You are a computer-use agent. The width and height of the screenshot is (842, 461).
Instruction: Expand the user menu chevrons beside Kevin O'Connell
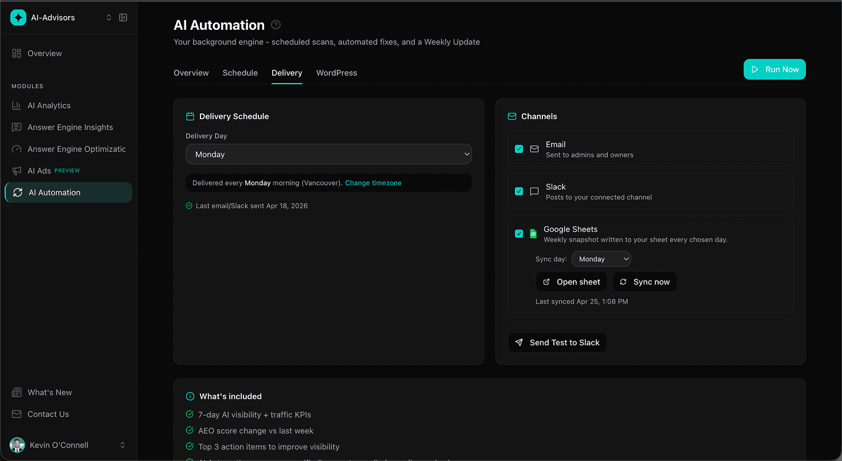(123, 445)
